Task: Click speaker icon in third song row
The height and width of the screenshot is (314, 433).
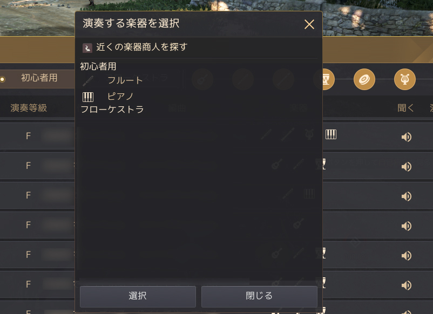Action: 406,196
